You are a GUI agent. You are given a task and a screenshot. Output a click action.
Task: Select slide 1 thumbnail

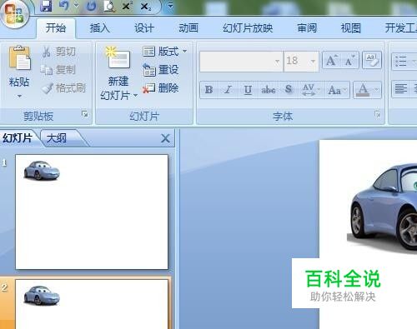(92, 212)
